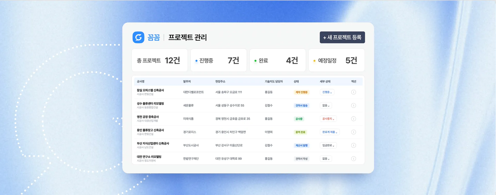The image size is (496, 195).
Task: Open info icon for 용인 물류창고 신축공사
Action: (354, 132)
